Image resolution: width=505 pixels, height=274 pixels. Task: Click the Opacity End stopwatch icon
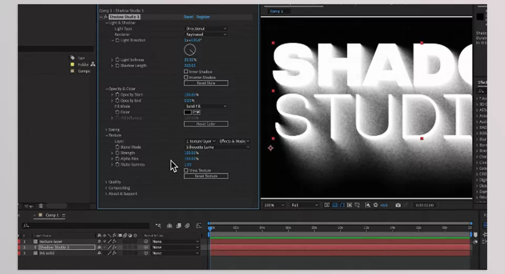tap(117, 100)
